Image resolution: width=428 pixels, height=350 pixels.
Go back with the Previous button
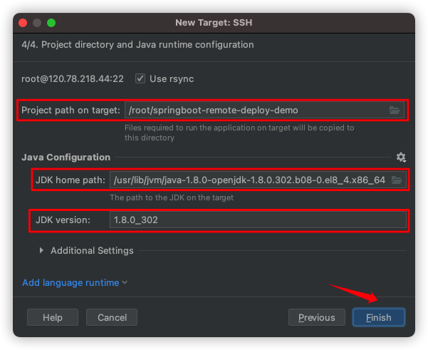[316, 317]
